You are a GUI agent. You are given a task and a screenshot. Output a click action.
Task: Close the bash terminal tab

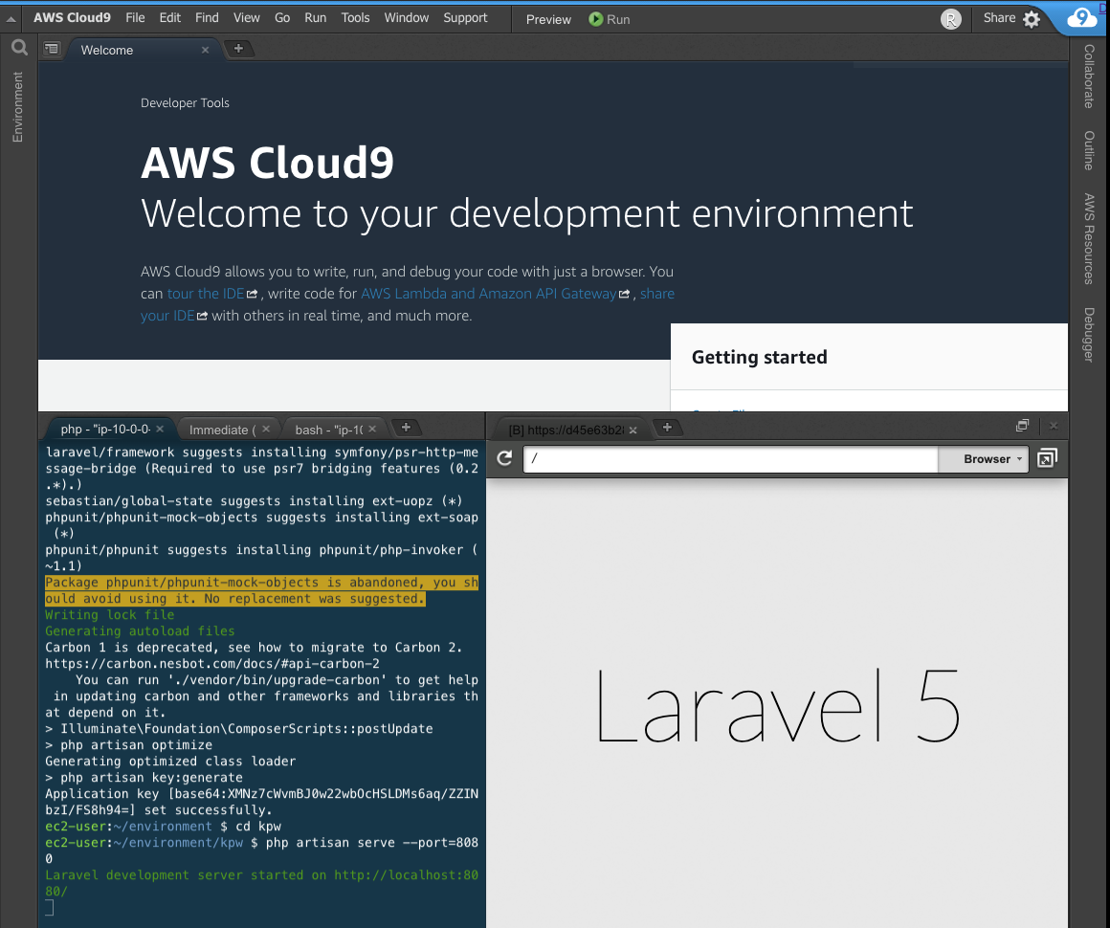coord(372,429)
